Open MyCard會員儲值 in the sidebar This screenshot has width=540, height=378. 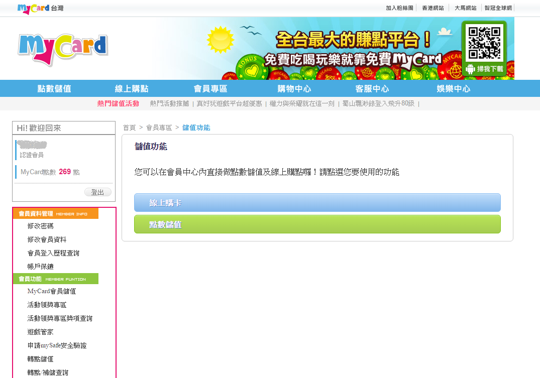[x=52, y=291]
